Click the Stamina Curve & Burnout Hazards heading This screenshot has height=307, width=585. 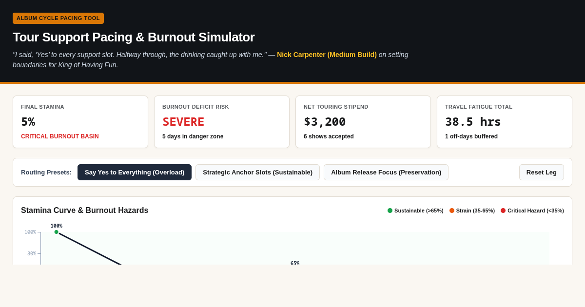pyautogui.click(x=85, y=211)
